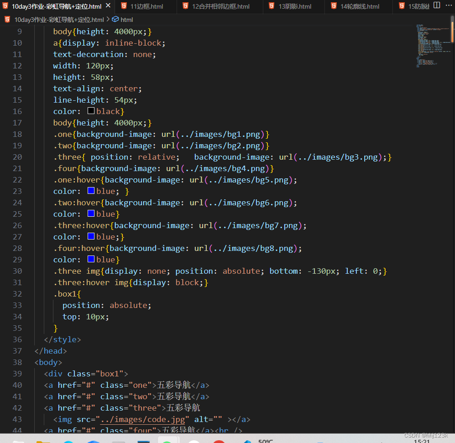
Task: Open the html element breadcrumb
Action: click(126, 20)
